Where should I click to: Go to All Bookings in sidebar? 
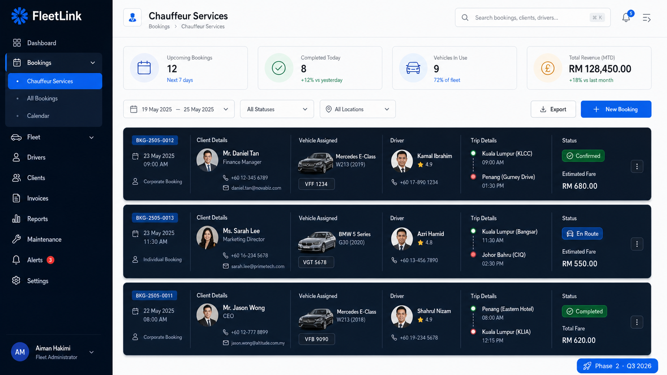43,99
